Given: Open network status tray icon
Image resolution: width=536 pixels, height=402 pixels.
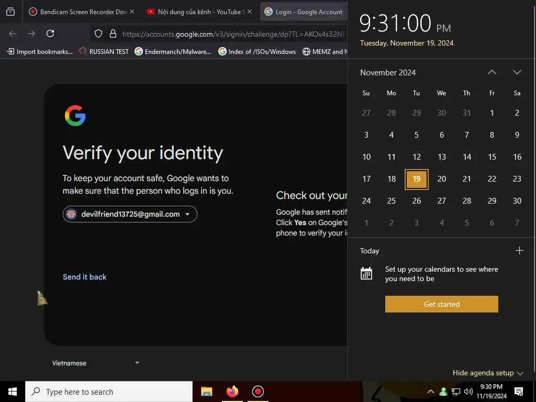Looking at the screenshot, I should [x=456, y=392].
